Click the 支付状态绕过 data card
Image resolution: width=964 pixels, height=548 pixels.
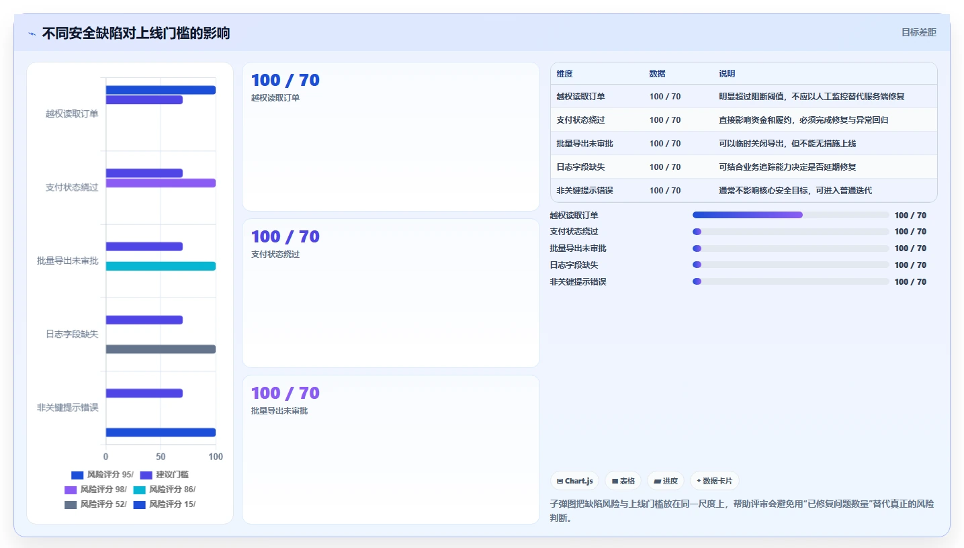(x=391, y=293)
